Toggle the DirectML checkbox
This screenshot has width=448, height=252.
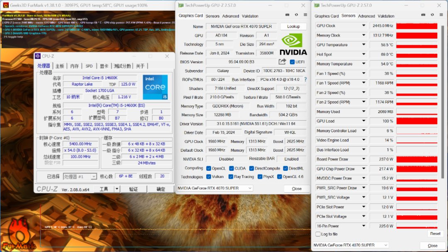tap(285, 168)
